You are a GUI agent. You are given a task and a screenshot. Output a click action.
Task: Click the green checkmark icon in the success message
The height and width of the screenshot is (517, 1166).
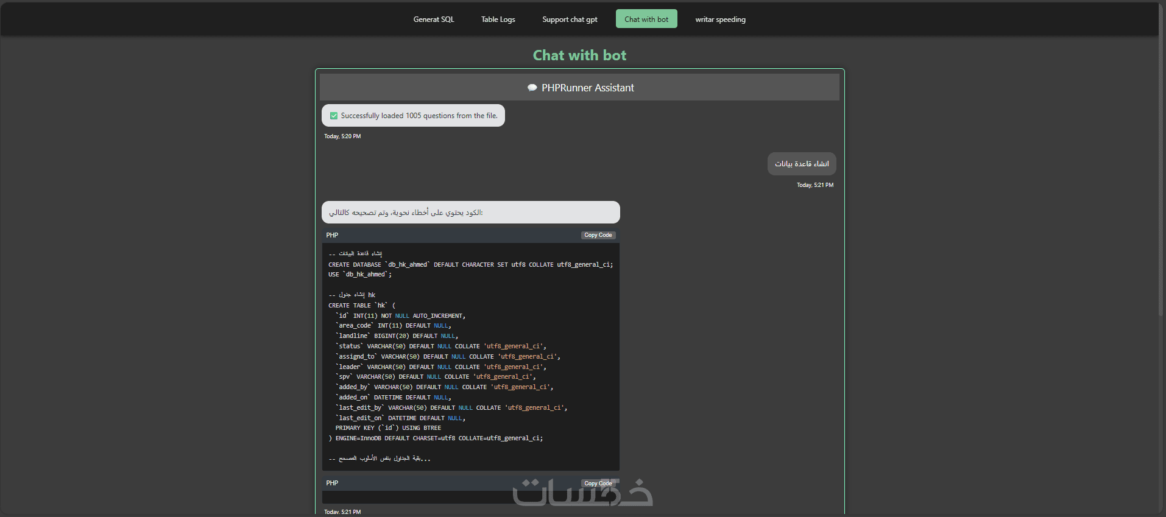pos(334,116)
